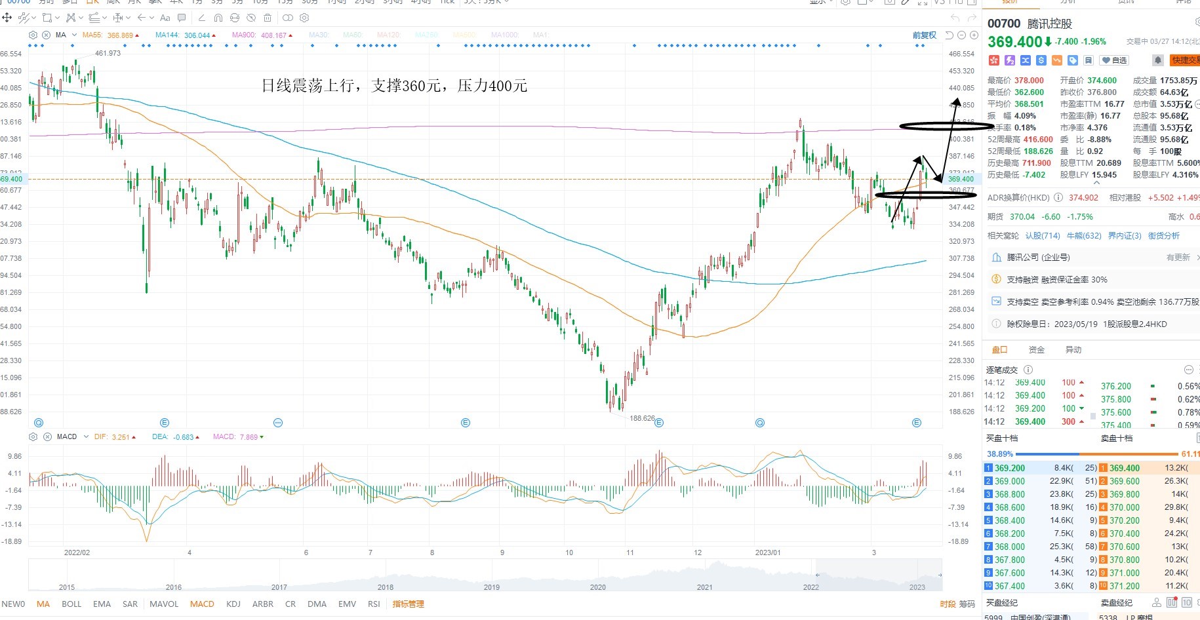Zoom out chart with minus icon
The height and width of the screenshot is (620, 1200).
pyautogui.click(x=961, y=35)
